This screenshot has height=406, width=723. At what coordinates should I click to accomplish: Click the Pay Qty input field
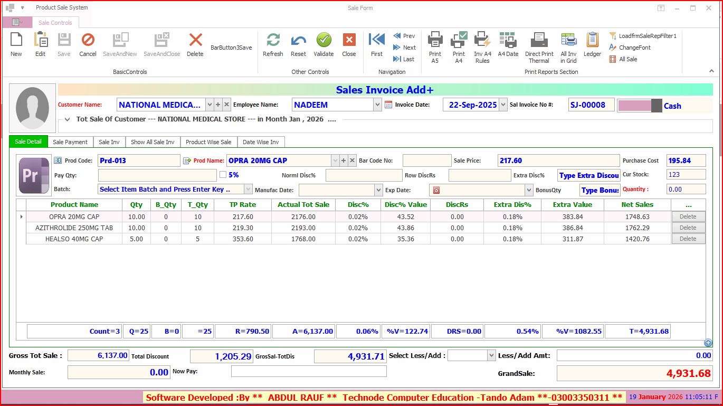click(x=157, y=175)
